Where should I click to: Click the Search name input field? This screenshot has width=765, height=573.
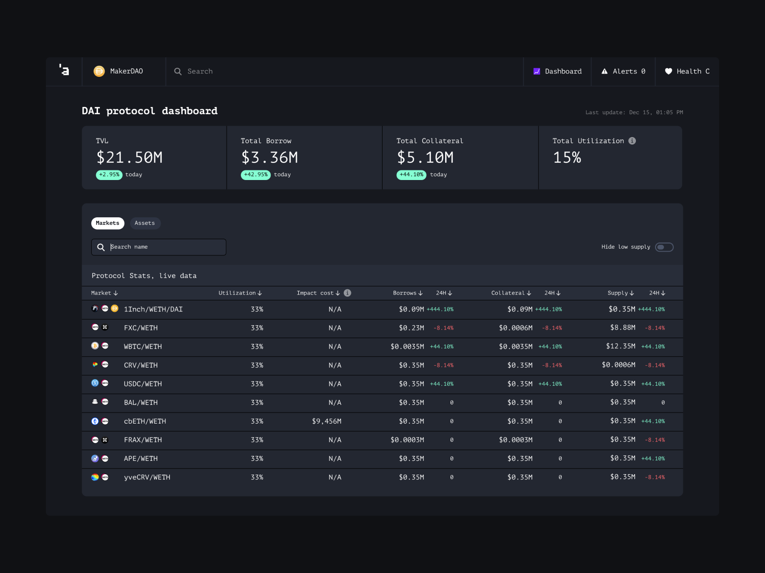coord(159,247)
